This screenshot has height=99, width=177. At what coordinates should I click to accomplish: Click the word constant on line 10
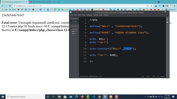pos(104,49)
